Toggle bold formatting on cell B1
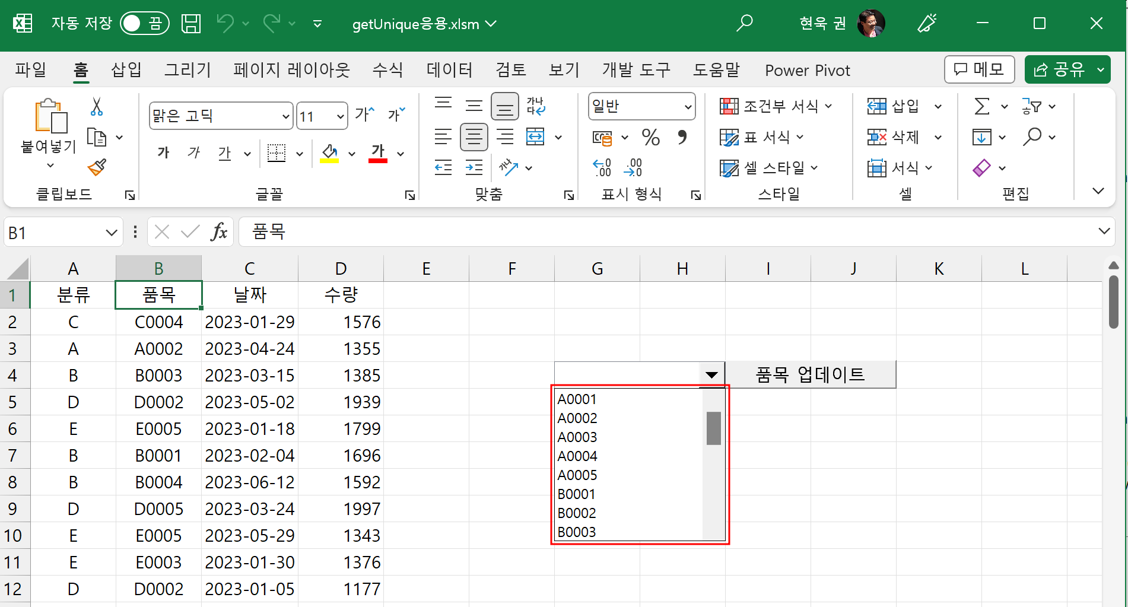This screenshot has height=607, width=1128. point(163,152)
